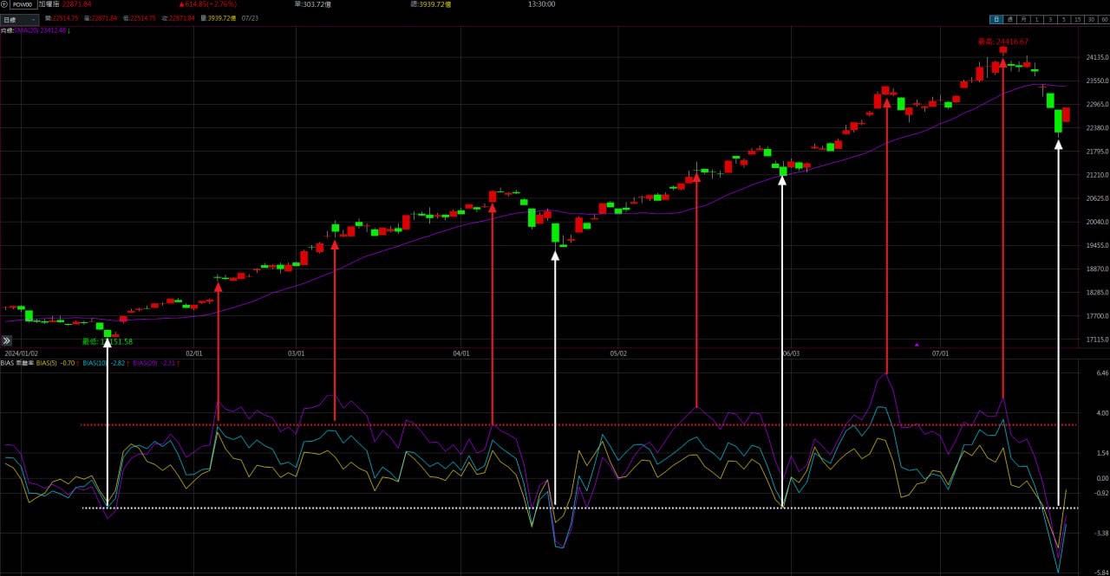This screenshot has width=1110, height=576.
Task: Select the monthly (月) timeframe
Action: coord(1023,19)
